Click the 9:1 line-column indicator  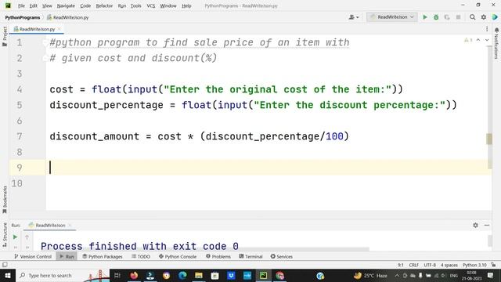[x=401, y=265]
